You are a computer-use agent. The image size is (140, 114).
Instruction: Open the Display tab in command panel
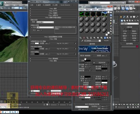[x=134, y=17]
